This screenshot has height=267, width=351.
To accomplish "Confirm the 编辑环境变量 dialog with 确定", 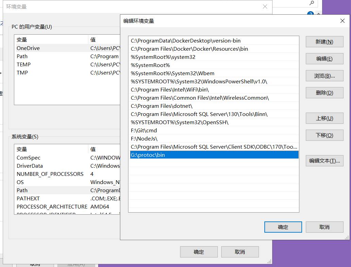I will coord(283,227).
